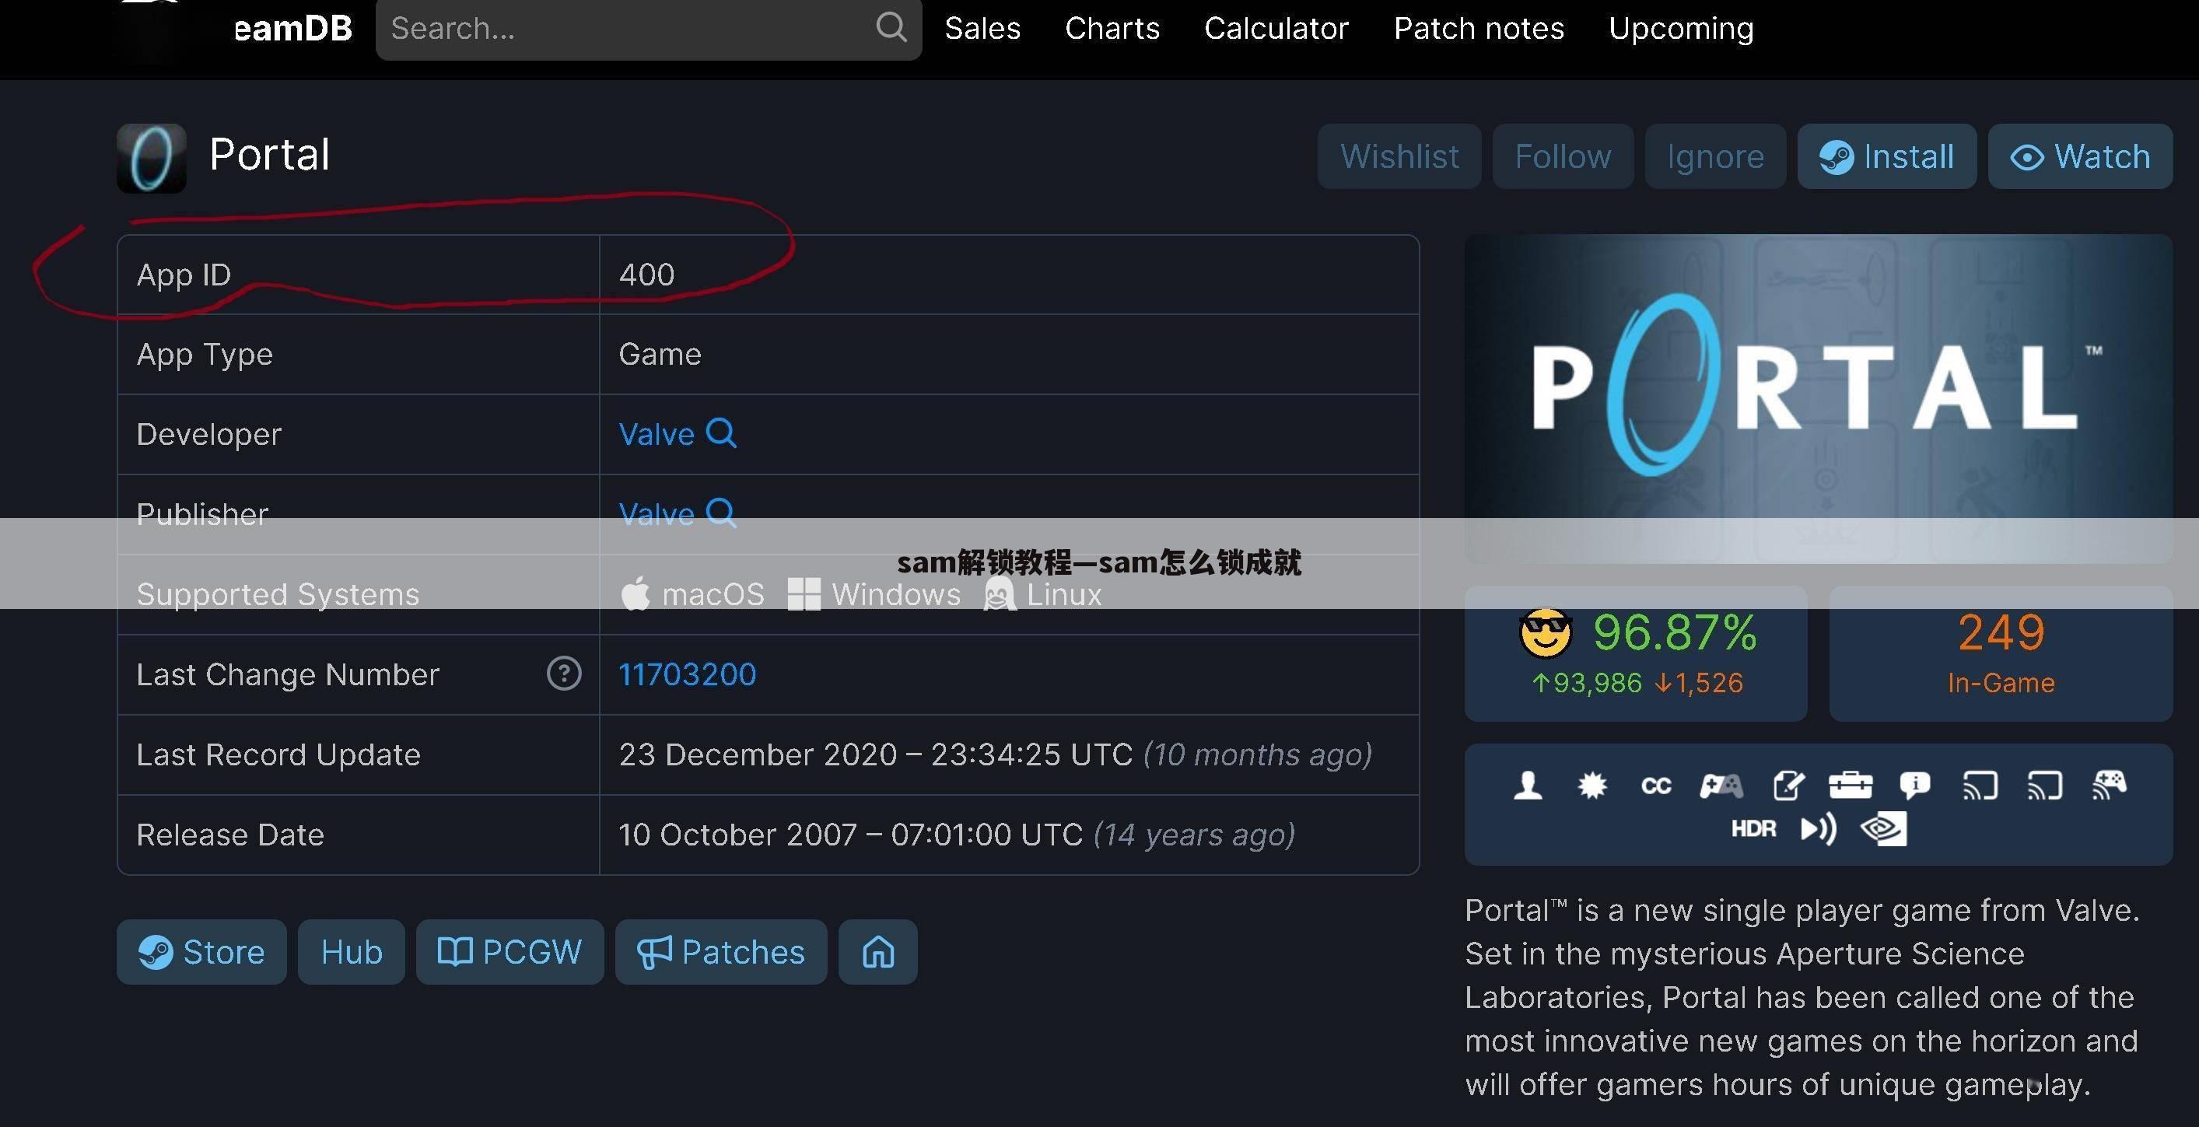2199x1127 pixels.
Task: Click the level editor pencil icon
Action: click(x=1788, y=785)
